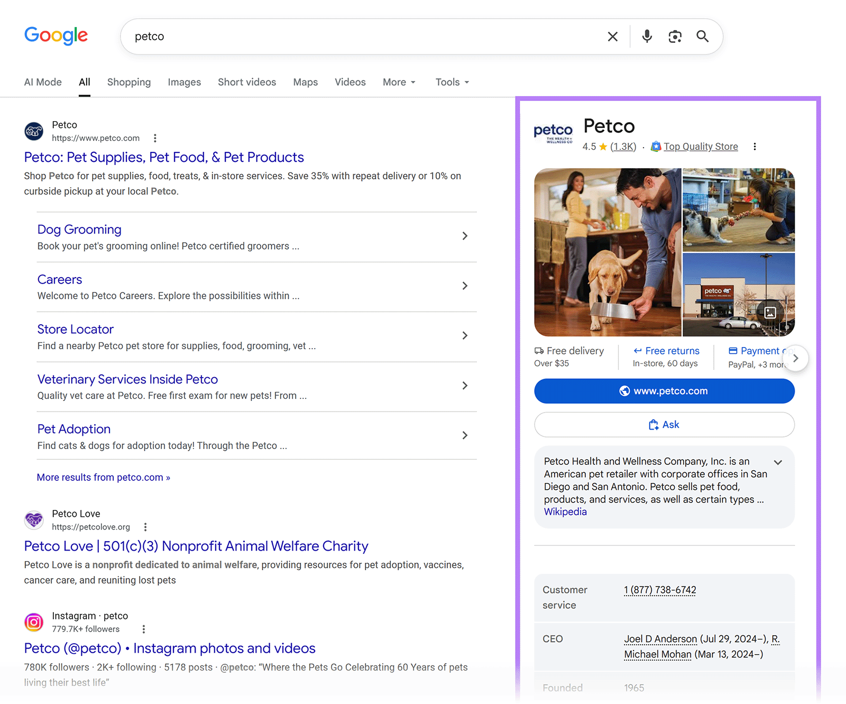Viewport: 846px width, 704px height.
Task: Open Wikipedia link in description
Action: pyautogui.click(x=565, y=511)
